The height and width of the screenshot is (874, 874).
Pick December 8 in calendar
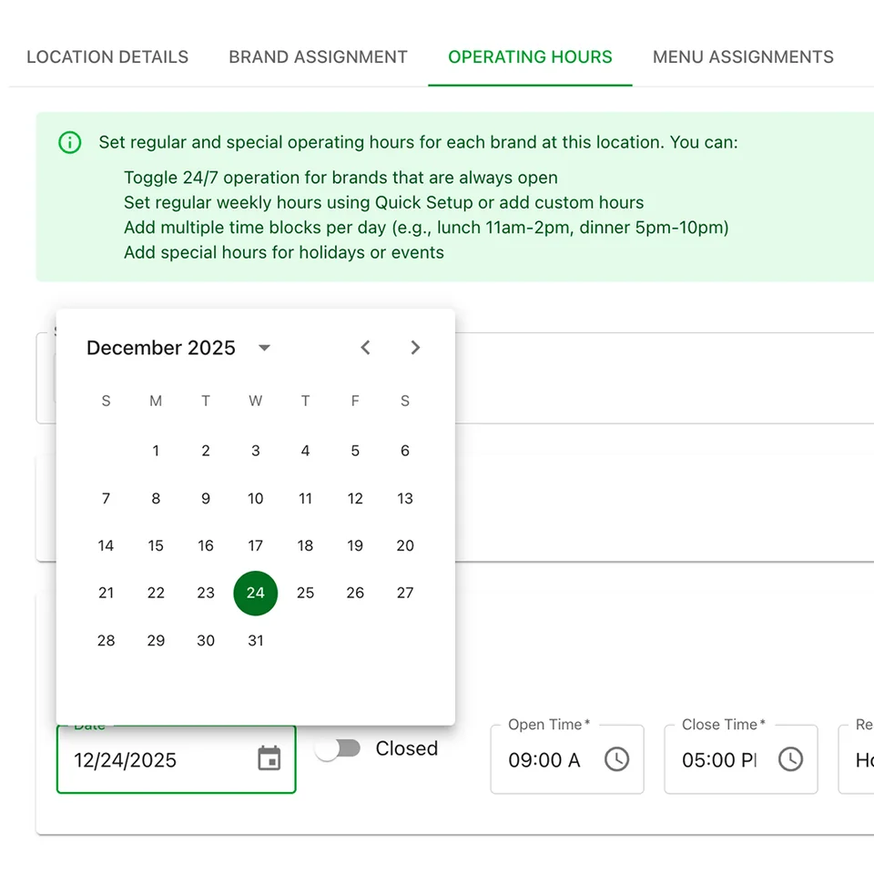156,498
